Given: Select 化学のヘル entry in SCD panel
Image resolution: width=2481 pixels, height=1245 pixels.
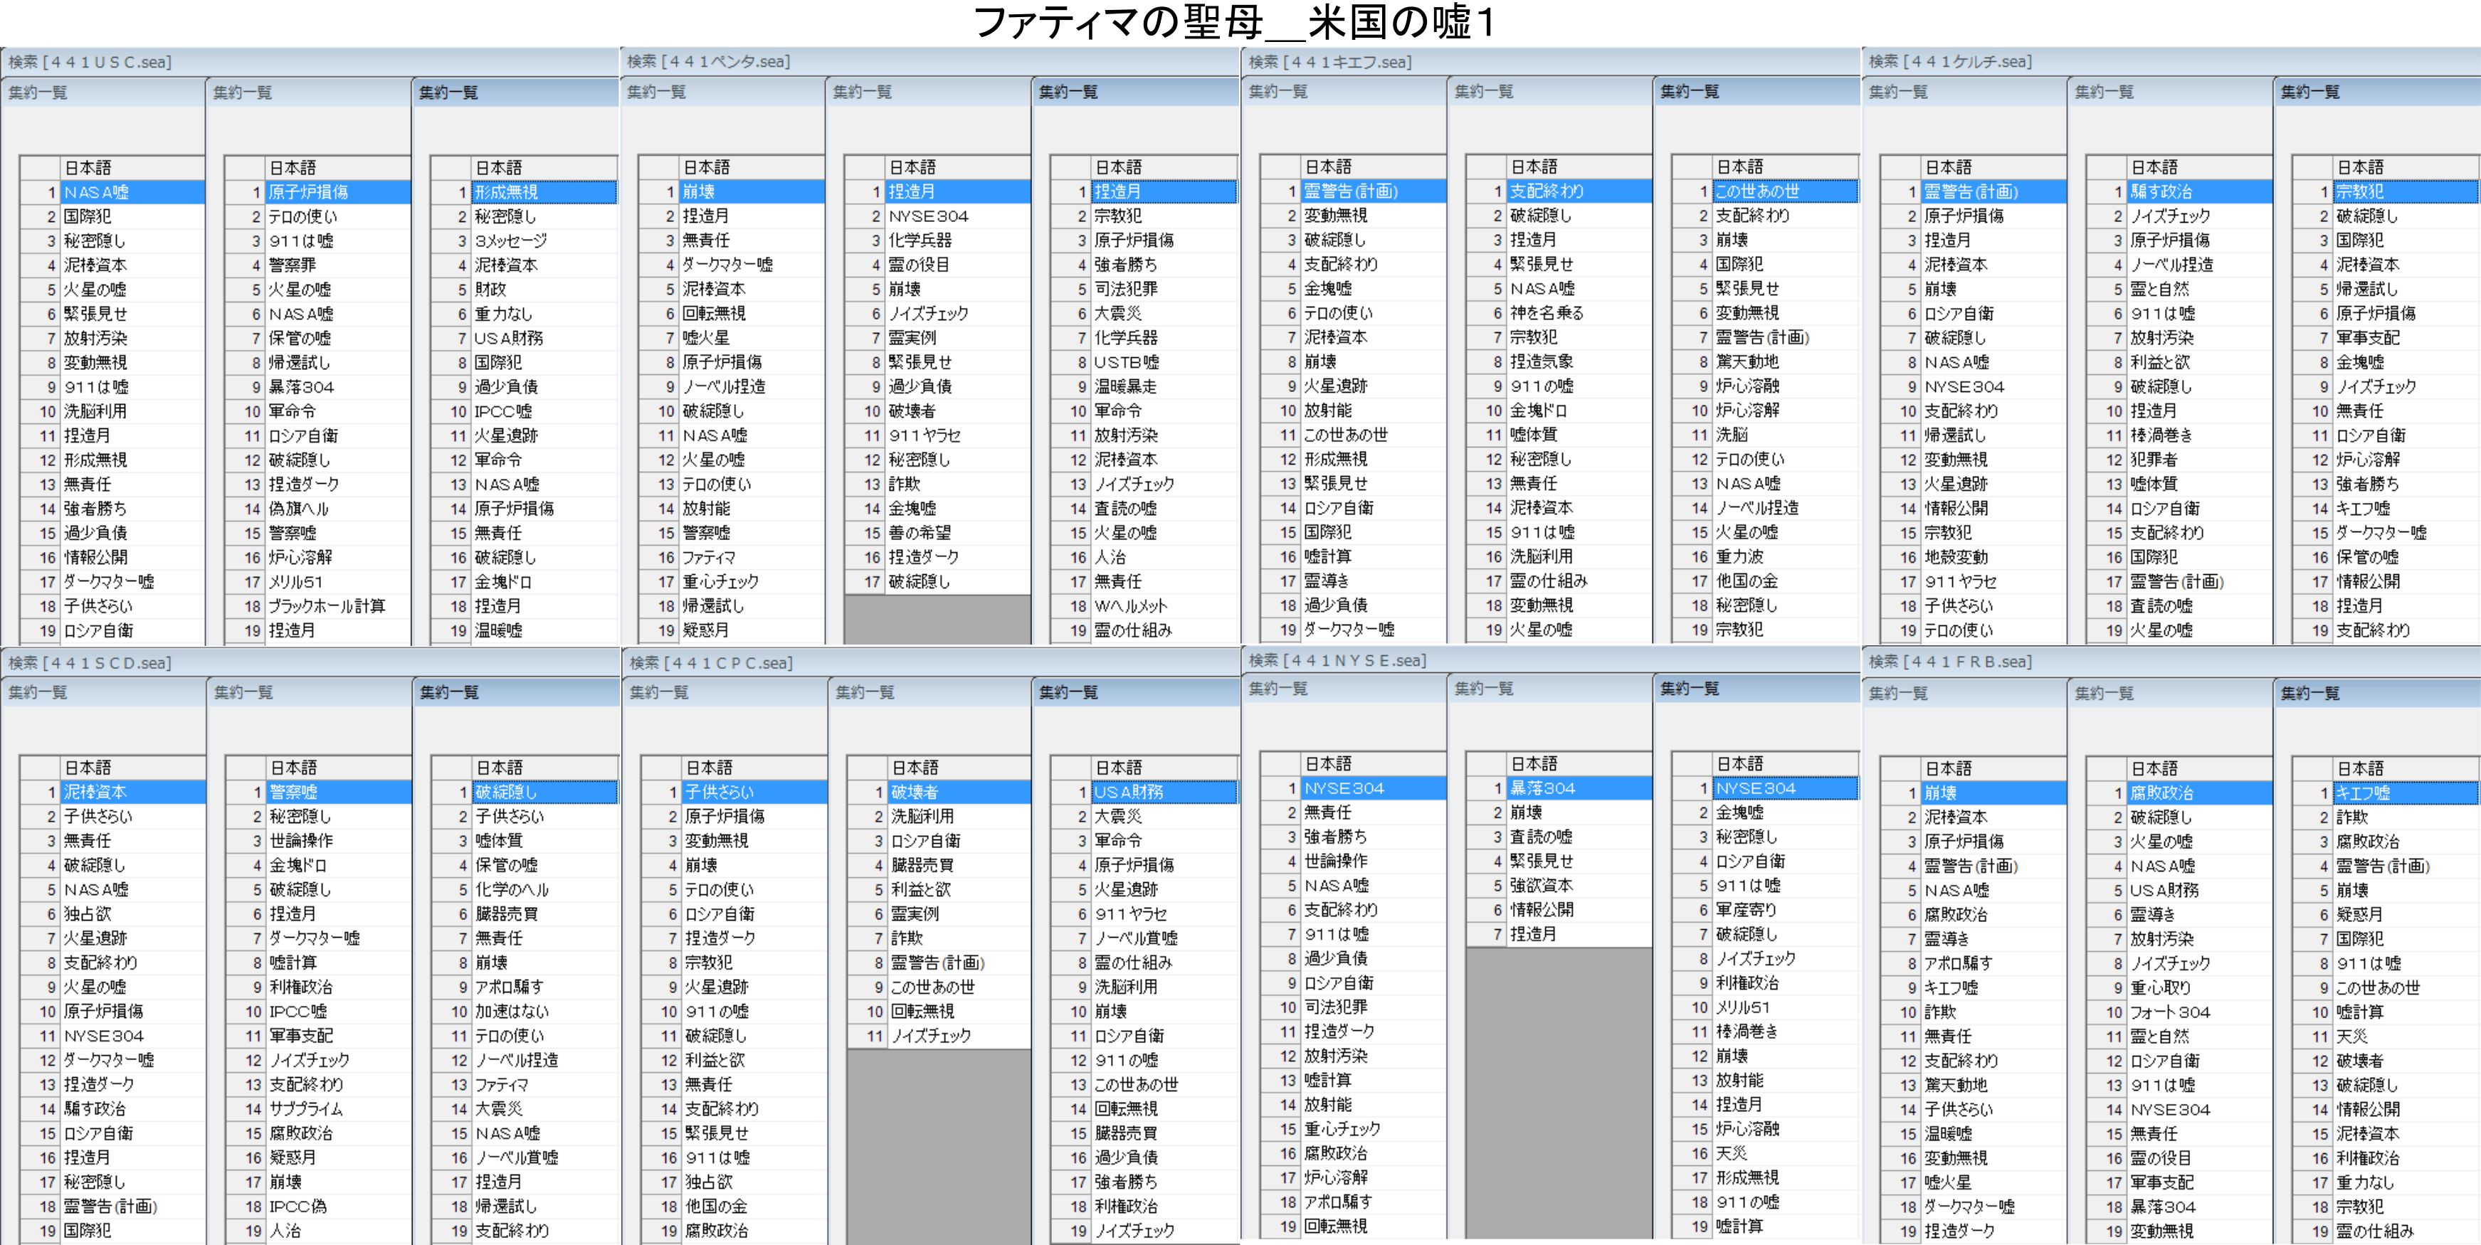Looking at the screenshot, I should point(510,890).
